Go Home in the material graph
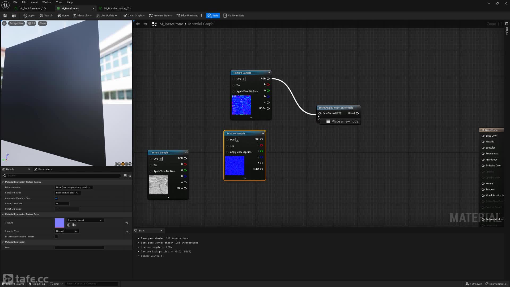Screen dimensions: 510x287 click(x=63, y=15)
